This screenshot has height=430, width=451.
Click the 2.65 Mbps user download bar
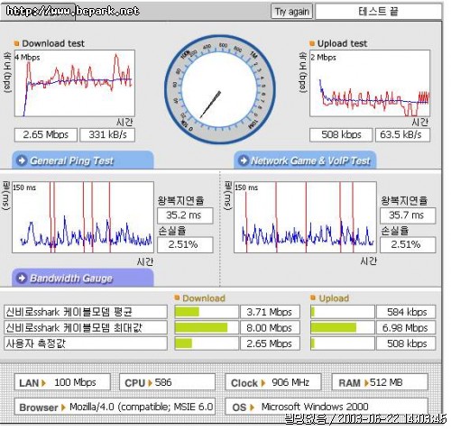point(207,343)
